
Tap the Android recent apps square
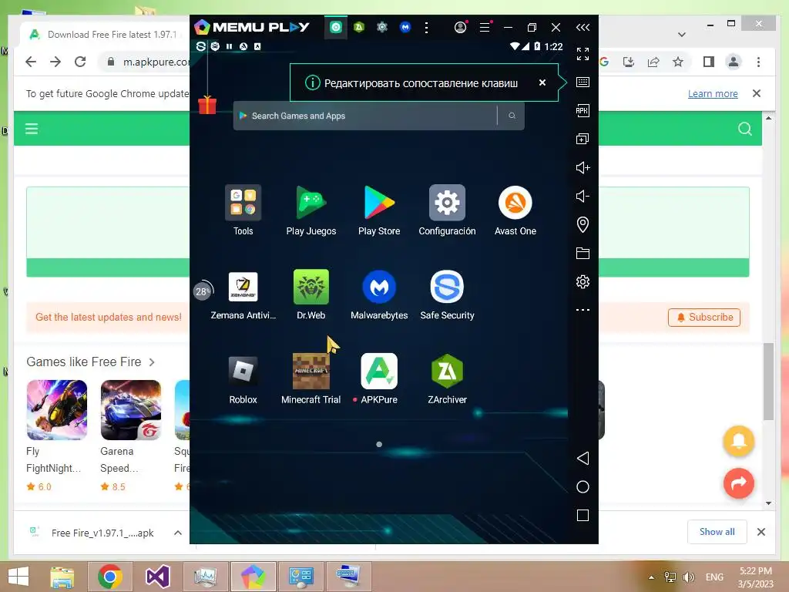click(x=583, y=516)
